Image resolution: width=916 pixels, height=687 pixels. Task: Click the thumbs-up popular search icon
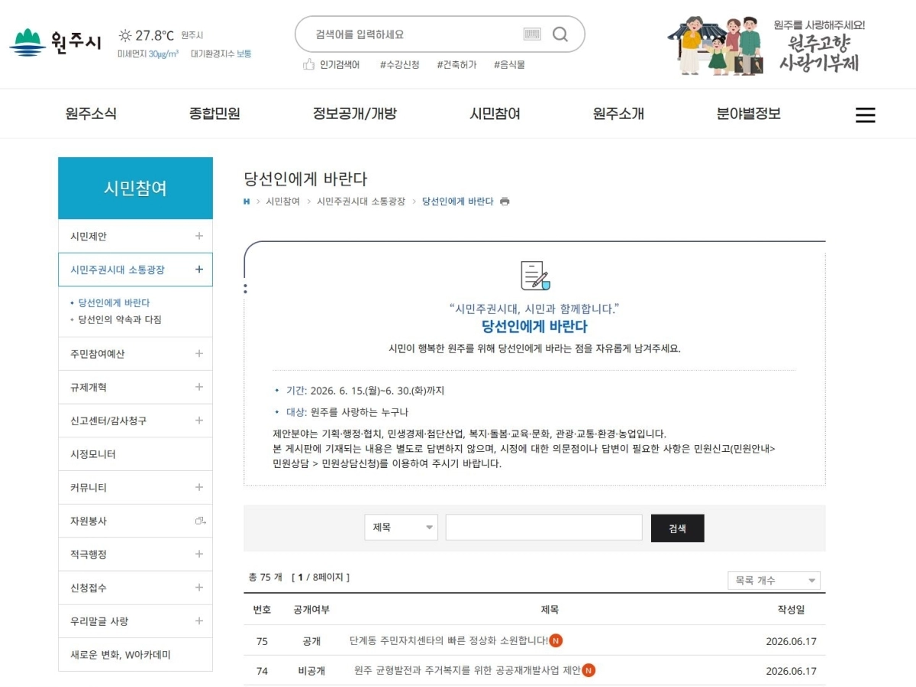308,65
